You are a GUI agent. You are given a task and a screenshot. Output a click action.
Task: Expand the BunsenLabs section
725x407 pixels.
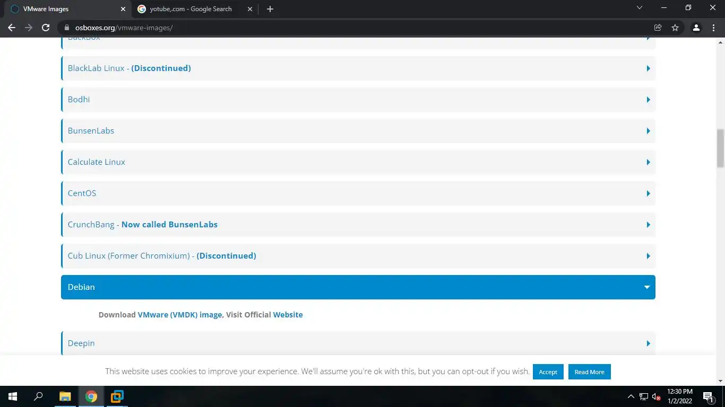coord(358,131)
